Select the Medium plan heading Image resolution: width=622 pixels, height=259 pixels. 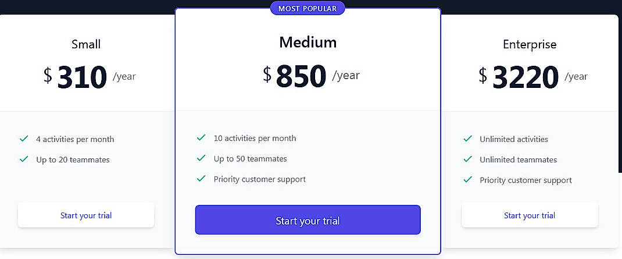(308, 42)
